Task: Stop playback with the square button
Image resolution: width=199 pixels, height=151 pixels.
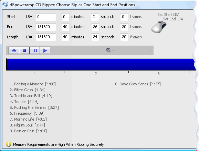Action: click(x=24, y=50)
